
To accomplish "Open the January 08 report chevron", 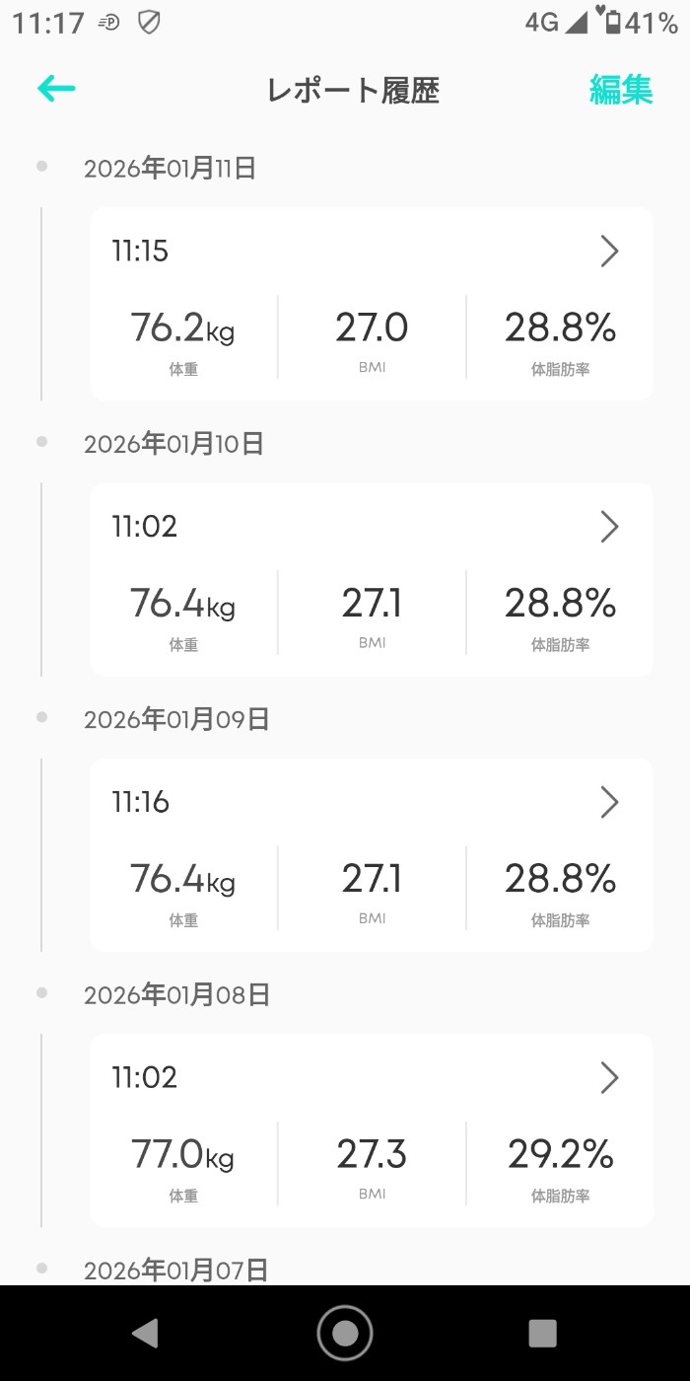I will pyautogui.click(x=609, y=1078).
